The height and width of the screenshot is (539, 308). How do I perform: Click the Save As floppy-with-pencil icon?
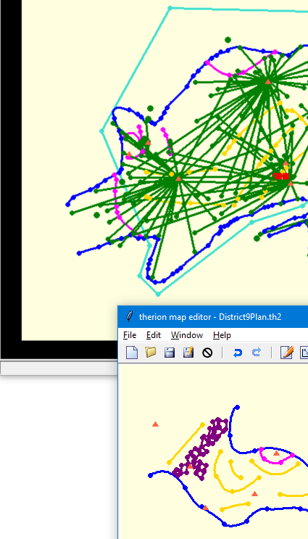(188, 353)
